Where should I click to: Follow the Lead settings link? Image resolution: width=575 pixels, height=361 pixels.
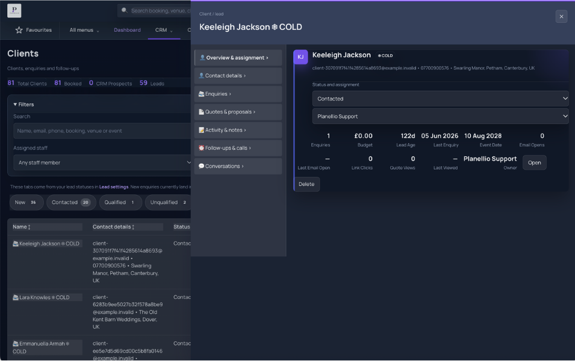point(114,187)
